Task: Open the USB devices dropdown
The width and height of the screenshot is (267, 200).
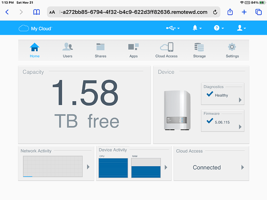Action: (173, 28)
